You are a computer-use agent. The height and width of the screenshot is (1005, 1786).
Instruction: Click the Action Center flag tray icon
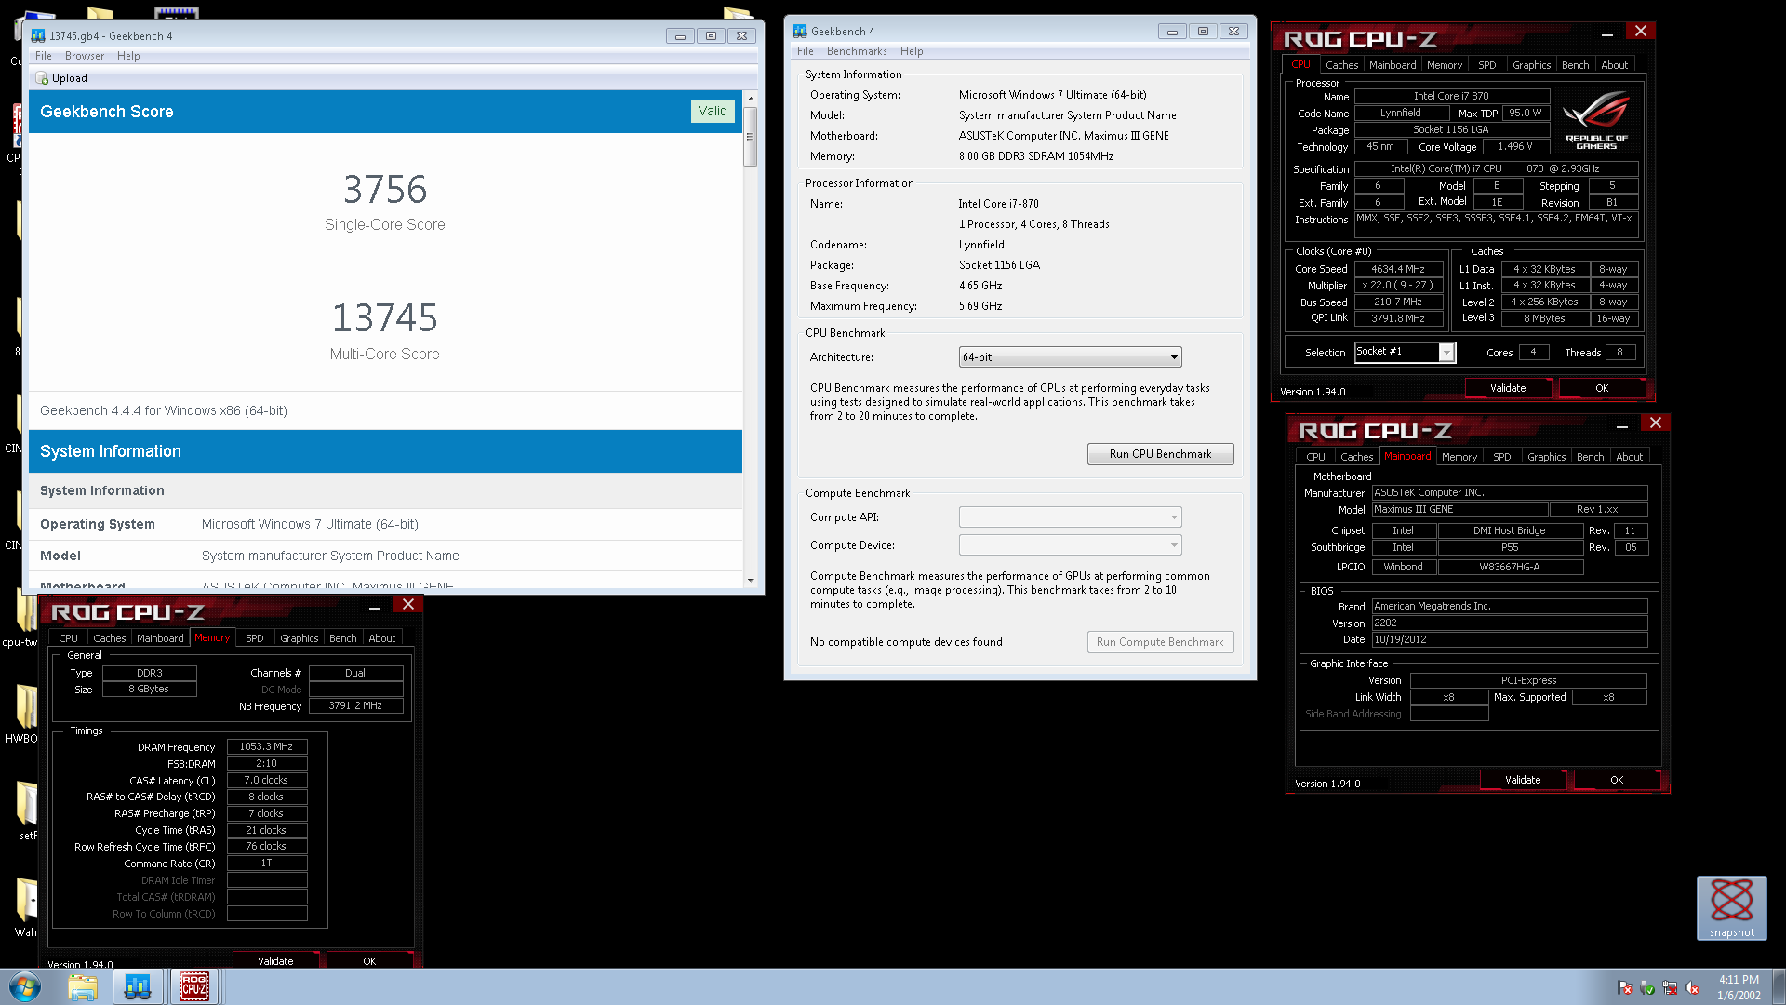coord(1625,988)
